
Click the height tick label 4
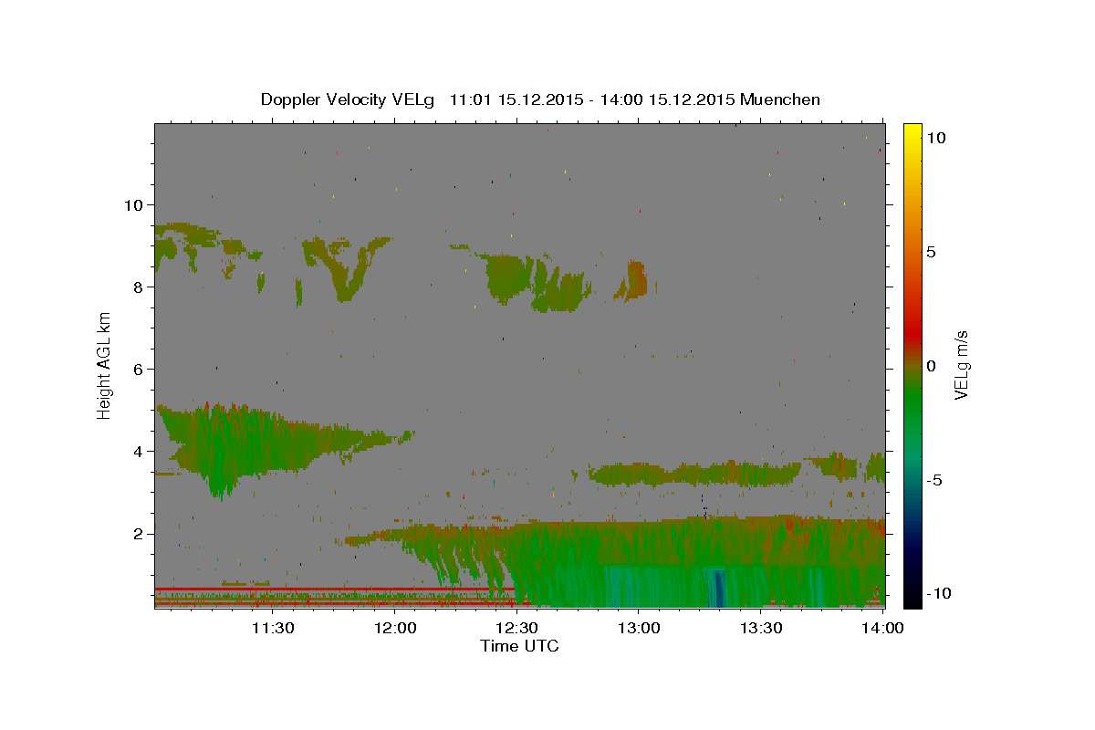138,452
